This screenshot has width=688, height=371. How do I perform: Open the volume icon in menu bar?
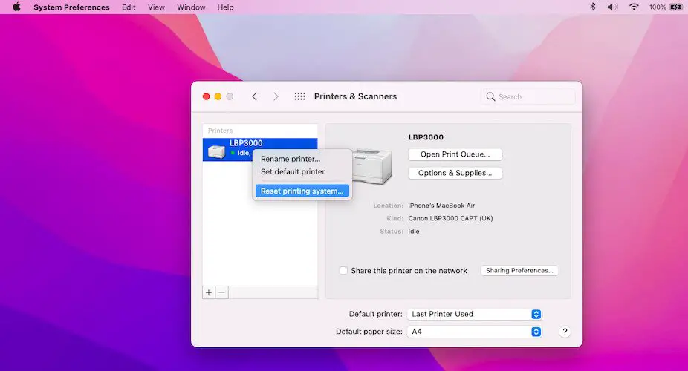tap(612, 7)
